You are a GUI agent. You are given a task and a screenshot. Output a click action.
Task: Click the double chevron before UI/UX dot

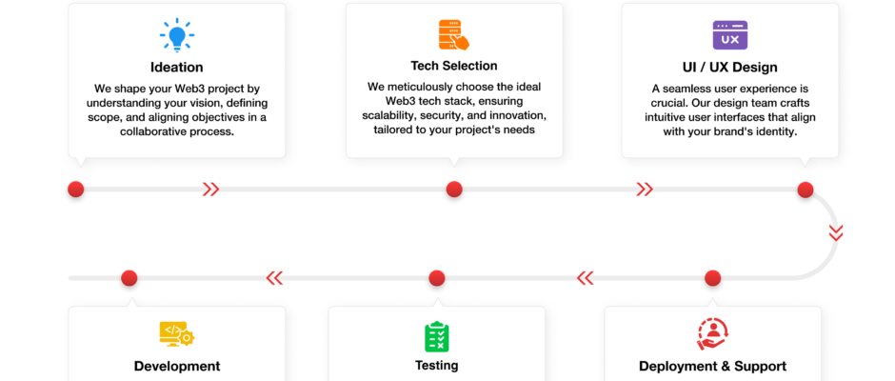[645, 190]
